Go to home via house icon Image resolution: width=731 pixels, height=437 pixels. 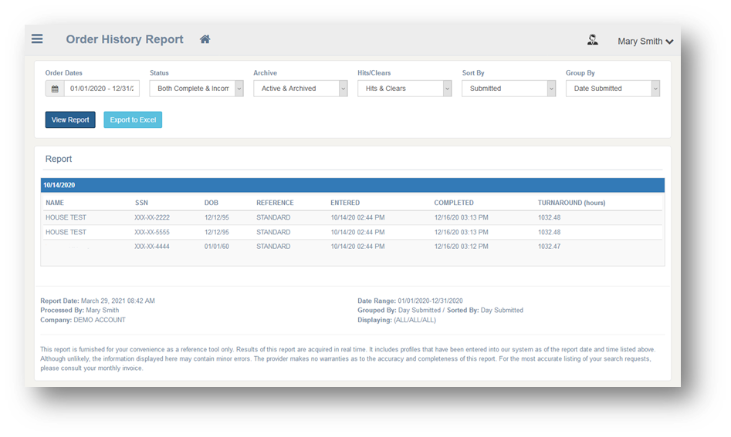(205, 39)
